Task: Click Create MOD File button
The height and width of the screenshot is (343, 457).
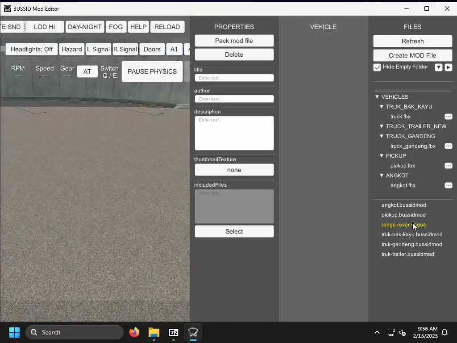Action: click(412, 55)
